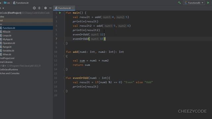Open project panel settings gear
The width and height of the screenshot is (212, 119).
coord(45,8)
